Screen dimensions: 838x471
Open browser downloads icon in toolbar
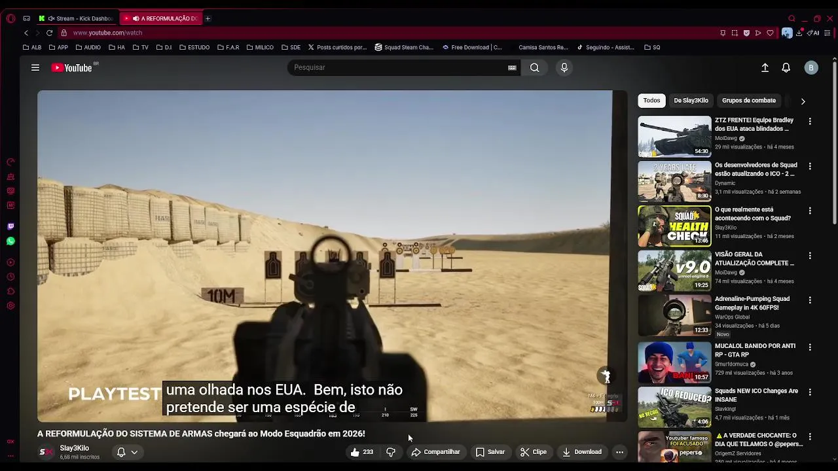[799, 33]
